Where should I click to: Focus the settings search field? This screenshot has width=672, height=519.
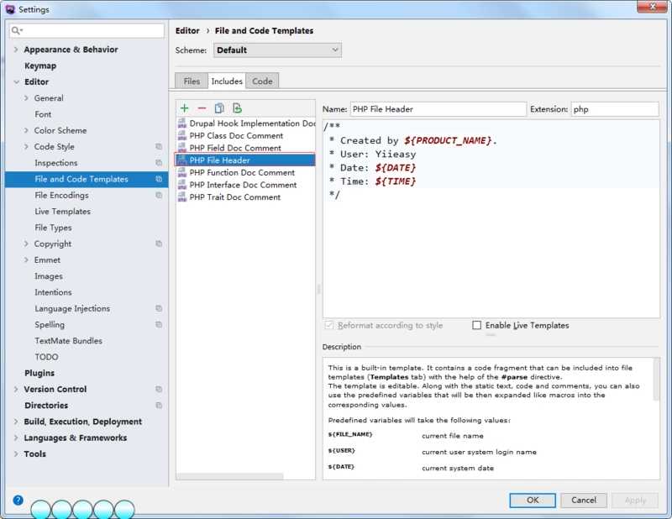[x=87, y=30]
